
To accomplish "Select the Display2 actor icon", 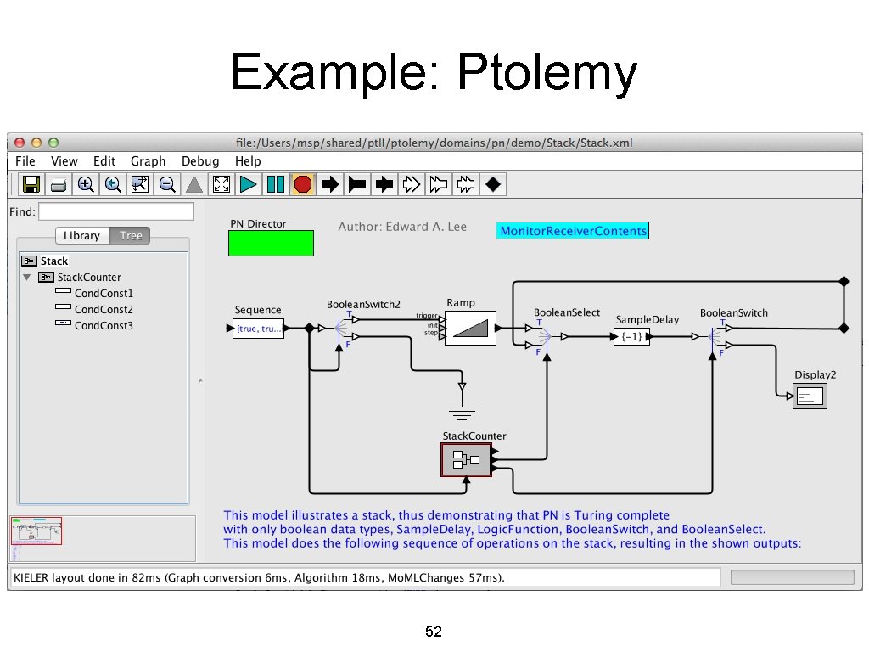I will [x=810, y=396].
